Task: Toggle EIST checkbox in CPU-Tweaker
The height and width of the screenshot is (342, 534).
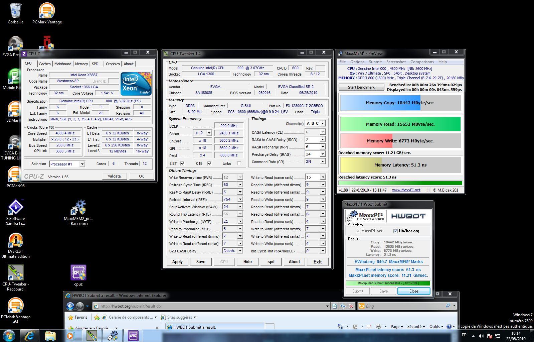Action: 182,163
